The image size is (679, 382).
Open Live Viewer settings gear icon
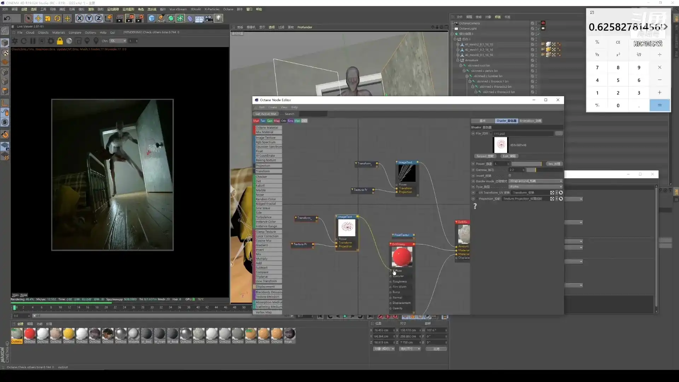pos(51,41)
